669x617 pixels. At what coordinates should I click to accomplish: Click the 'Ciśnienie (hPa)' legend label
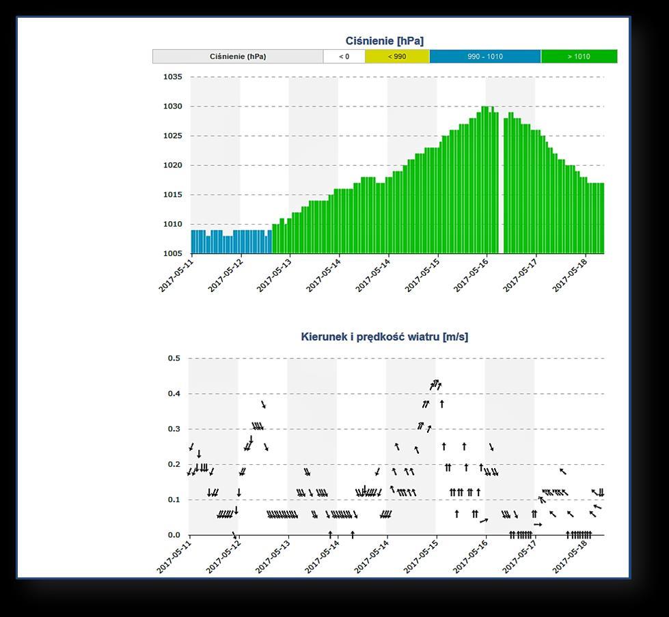point(238,56)
